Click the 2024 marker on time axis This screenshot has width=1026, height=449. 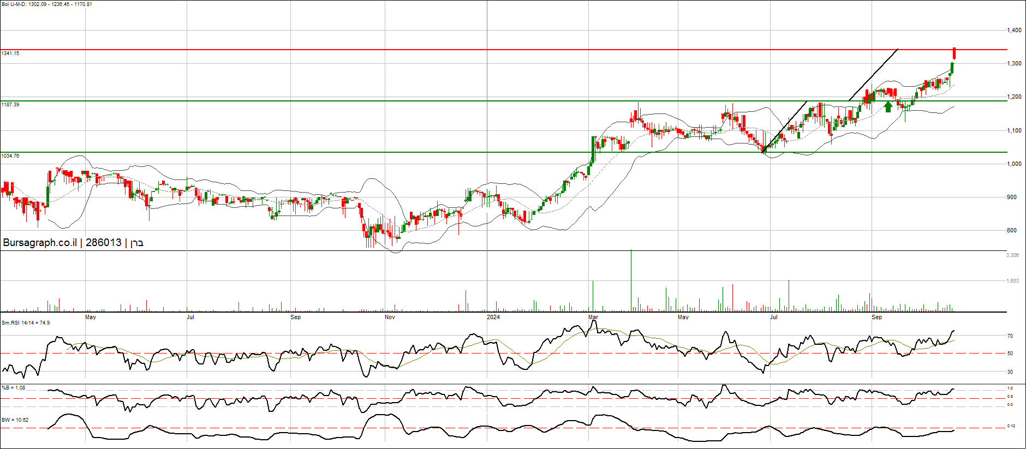(x=493, y=317)
